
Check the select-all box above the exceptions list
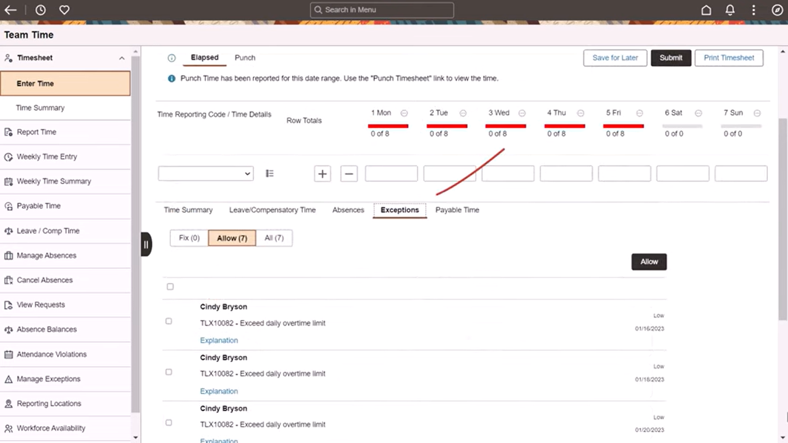coord(170,286)
